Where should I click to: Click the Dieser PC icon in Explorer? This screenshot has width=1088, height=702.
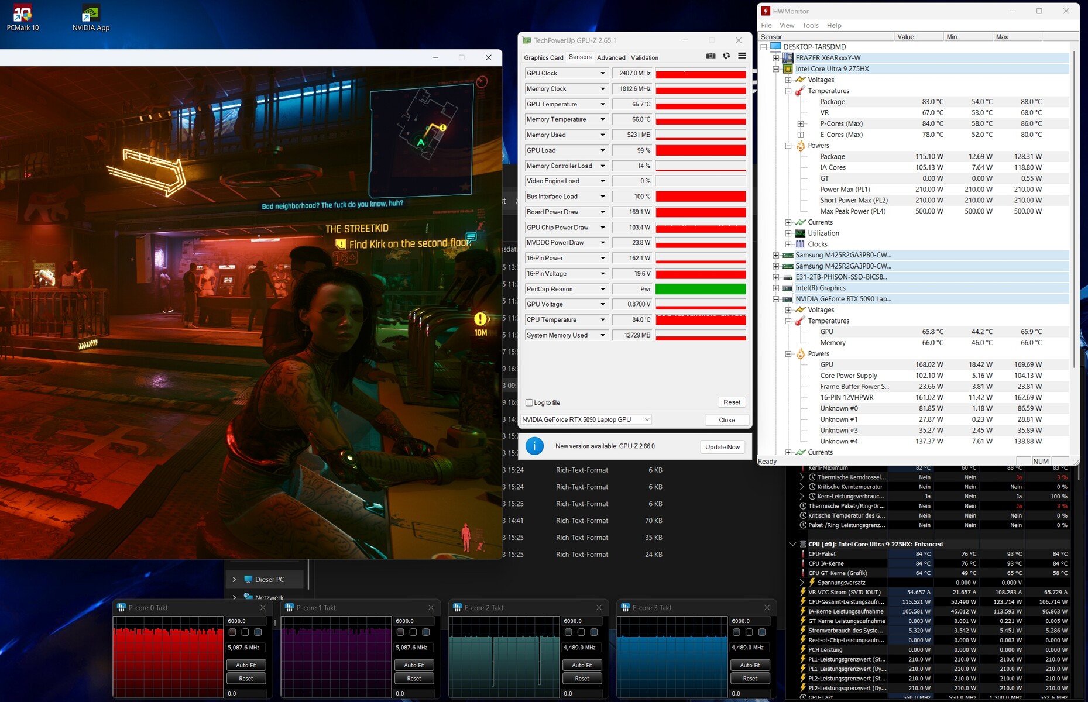pyautogui.click(x=248, y=579)
